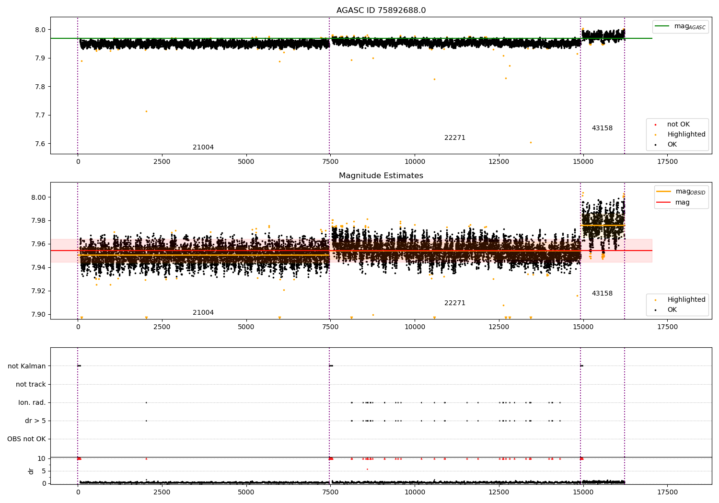The height and width of the screenshot is (503, 719).
Task: Click OBSID label 22271 in the middle panel
Action: coord(455,303)
